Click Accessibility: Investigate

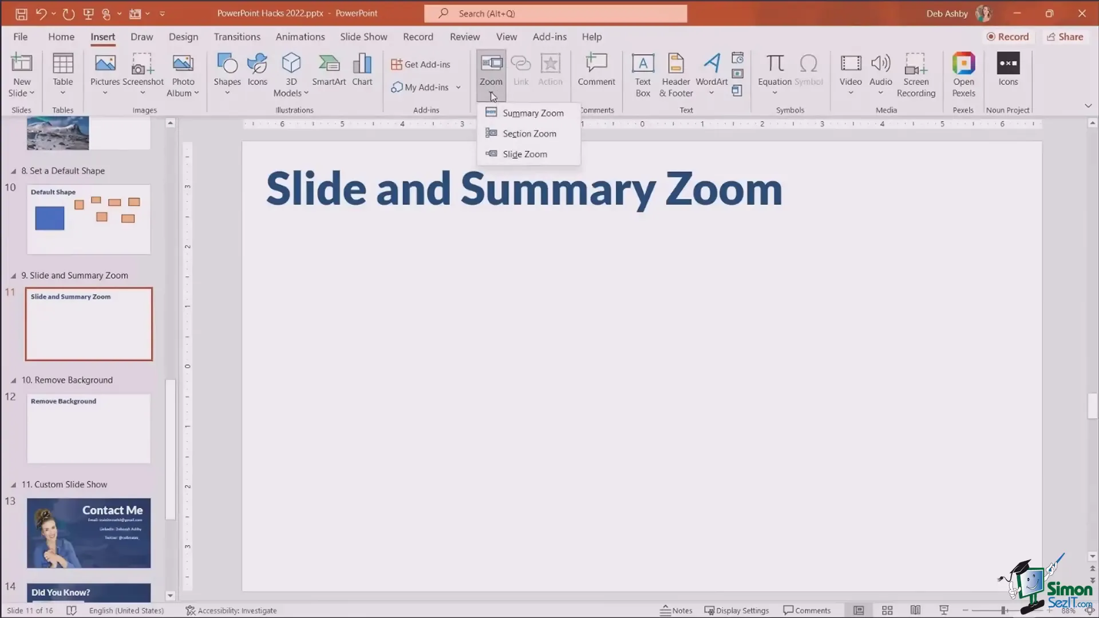click(x=231, y=611)
